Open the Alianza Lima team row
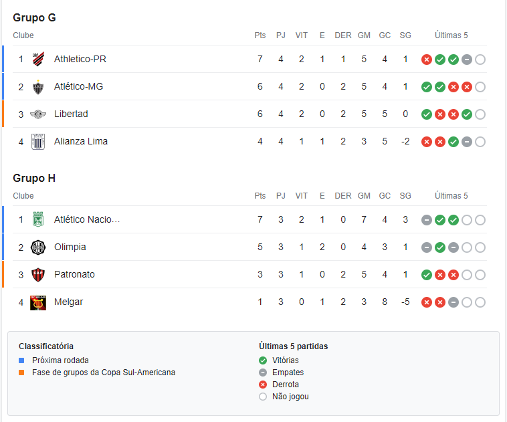This screenshot has width=507, height=422. click(249, 142)
